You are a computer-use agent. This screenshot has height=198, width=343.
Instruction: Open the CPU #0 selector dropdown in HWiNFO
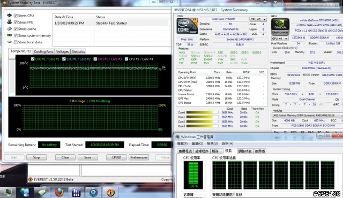(258, 19)
